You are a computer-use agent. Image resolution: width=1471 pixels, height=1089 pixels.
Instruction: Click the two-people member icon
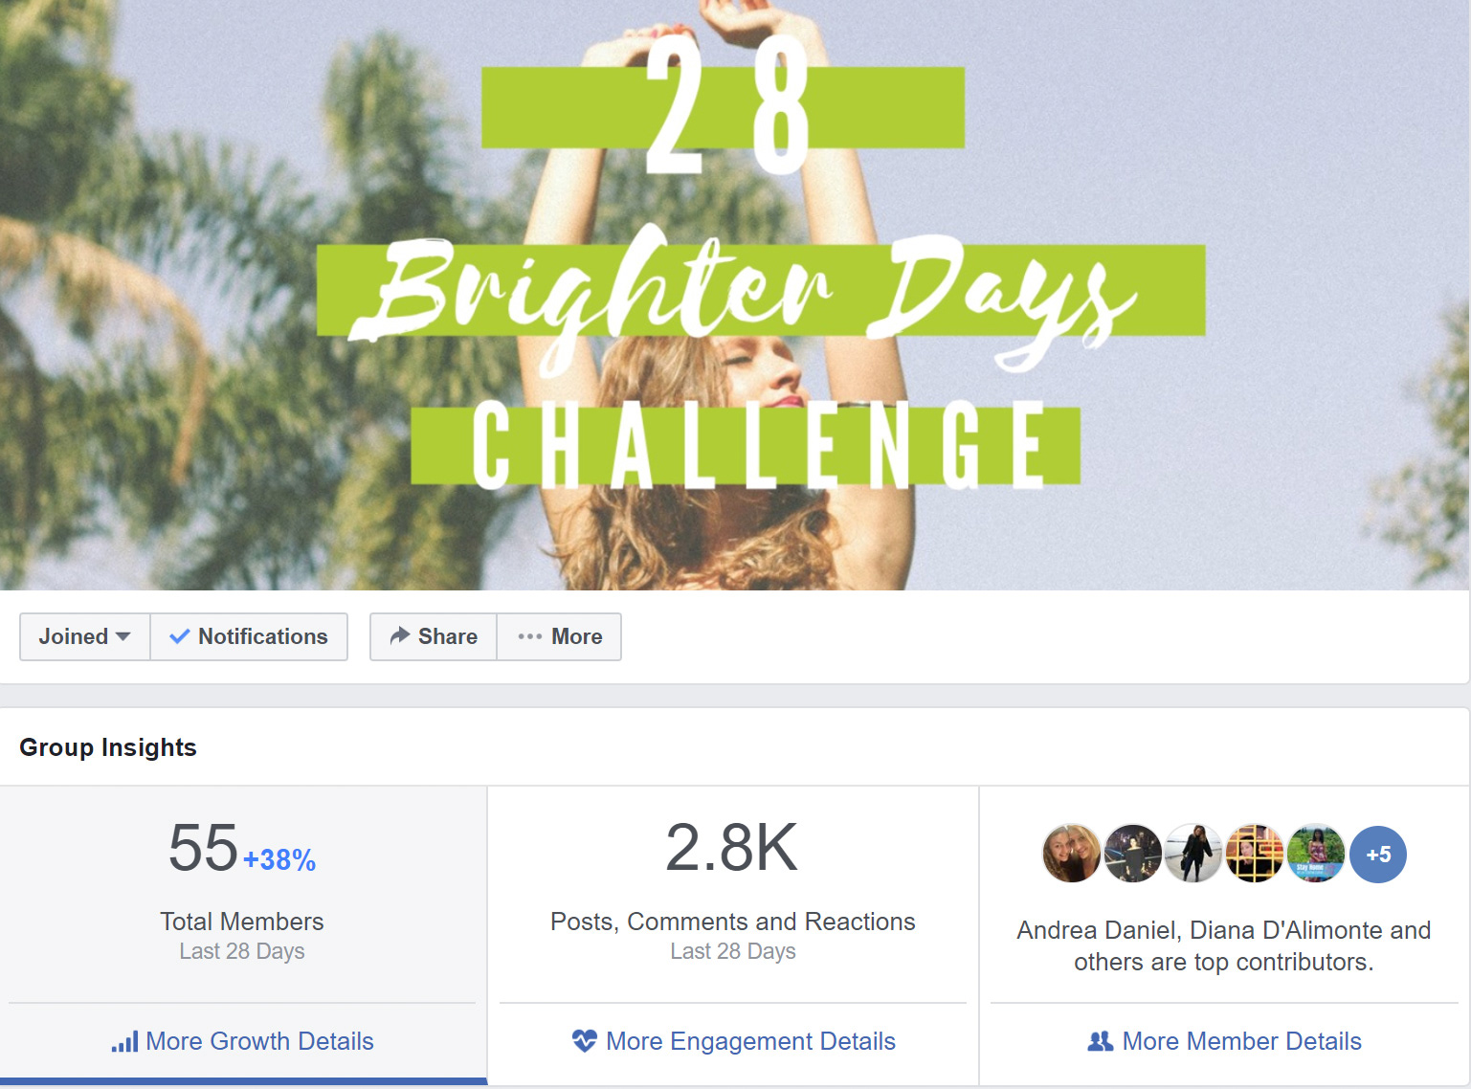[1101, 1041]
